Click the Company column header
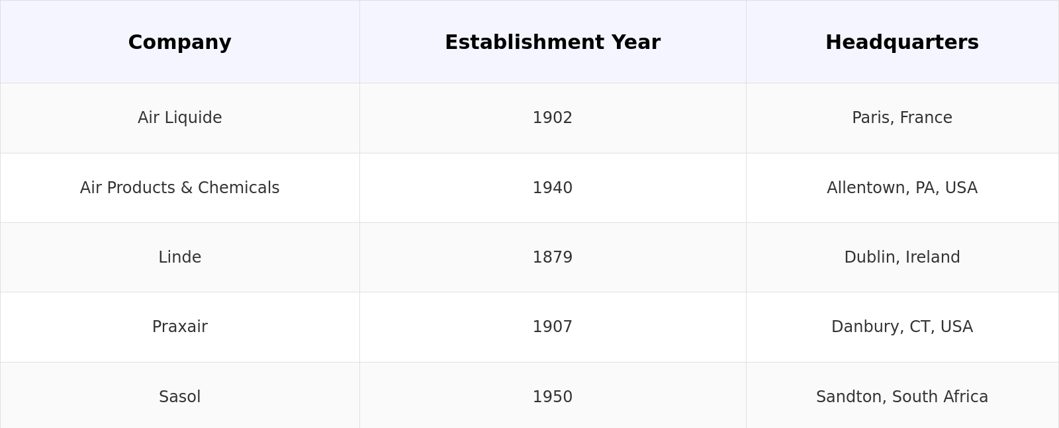 [179, 42]
